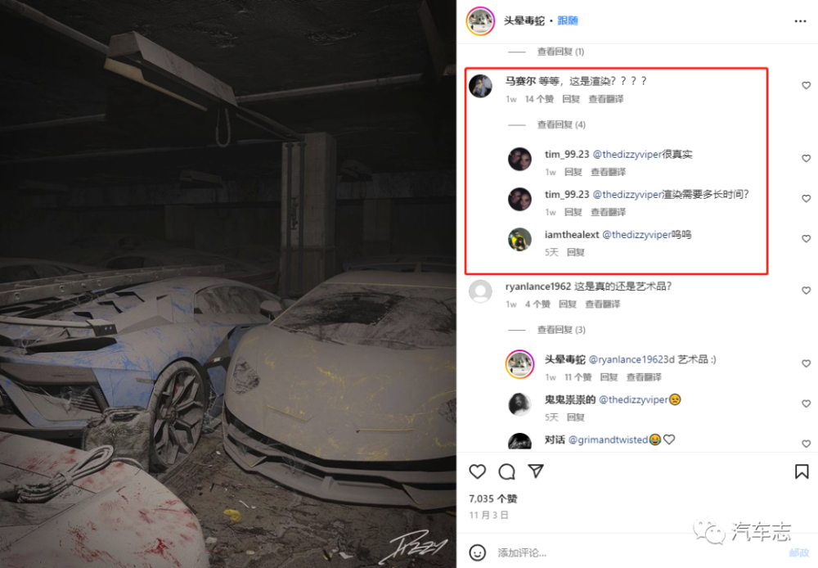Save post with bookmark icon
Viewport: 818px width, 568px height.
(802, 471)
